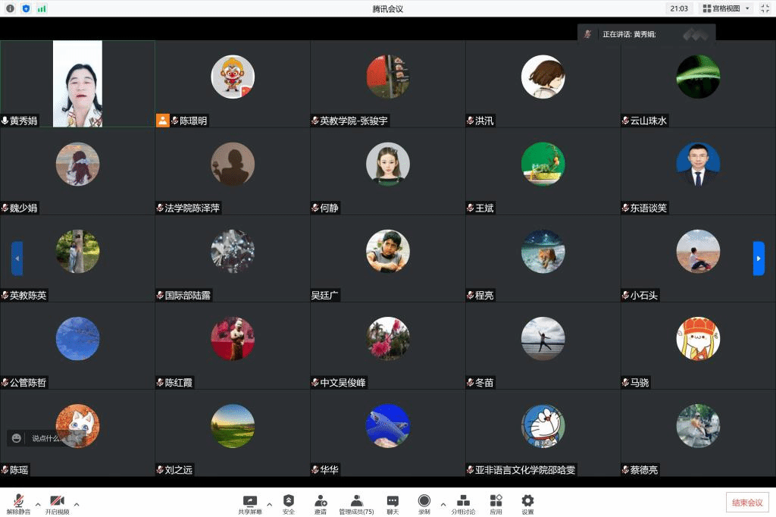Click the 邀请 (Invite) icon
This screenshot has height=517, width=776.
pos(320,502)
